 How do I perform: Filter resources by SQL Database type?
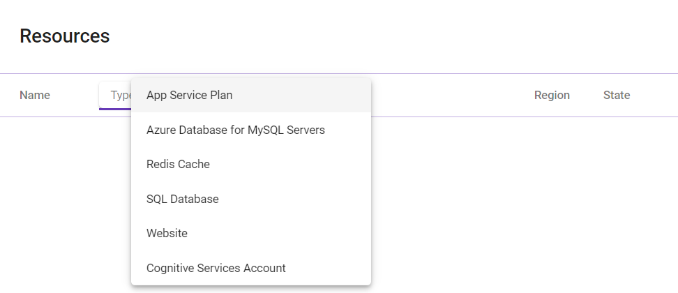tap(182, 199)
